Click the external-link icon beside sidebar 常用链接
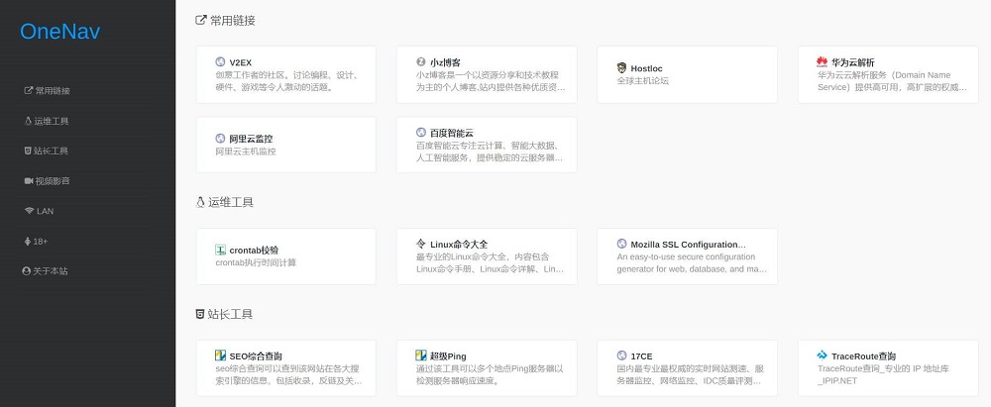Viewport: 991px width, 407px height. [29, 90]
